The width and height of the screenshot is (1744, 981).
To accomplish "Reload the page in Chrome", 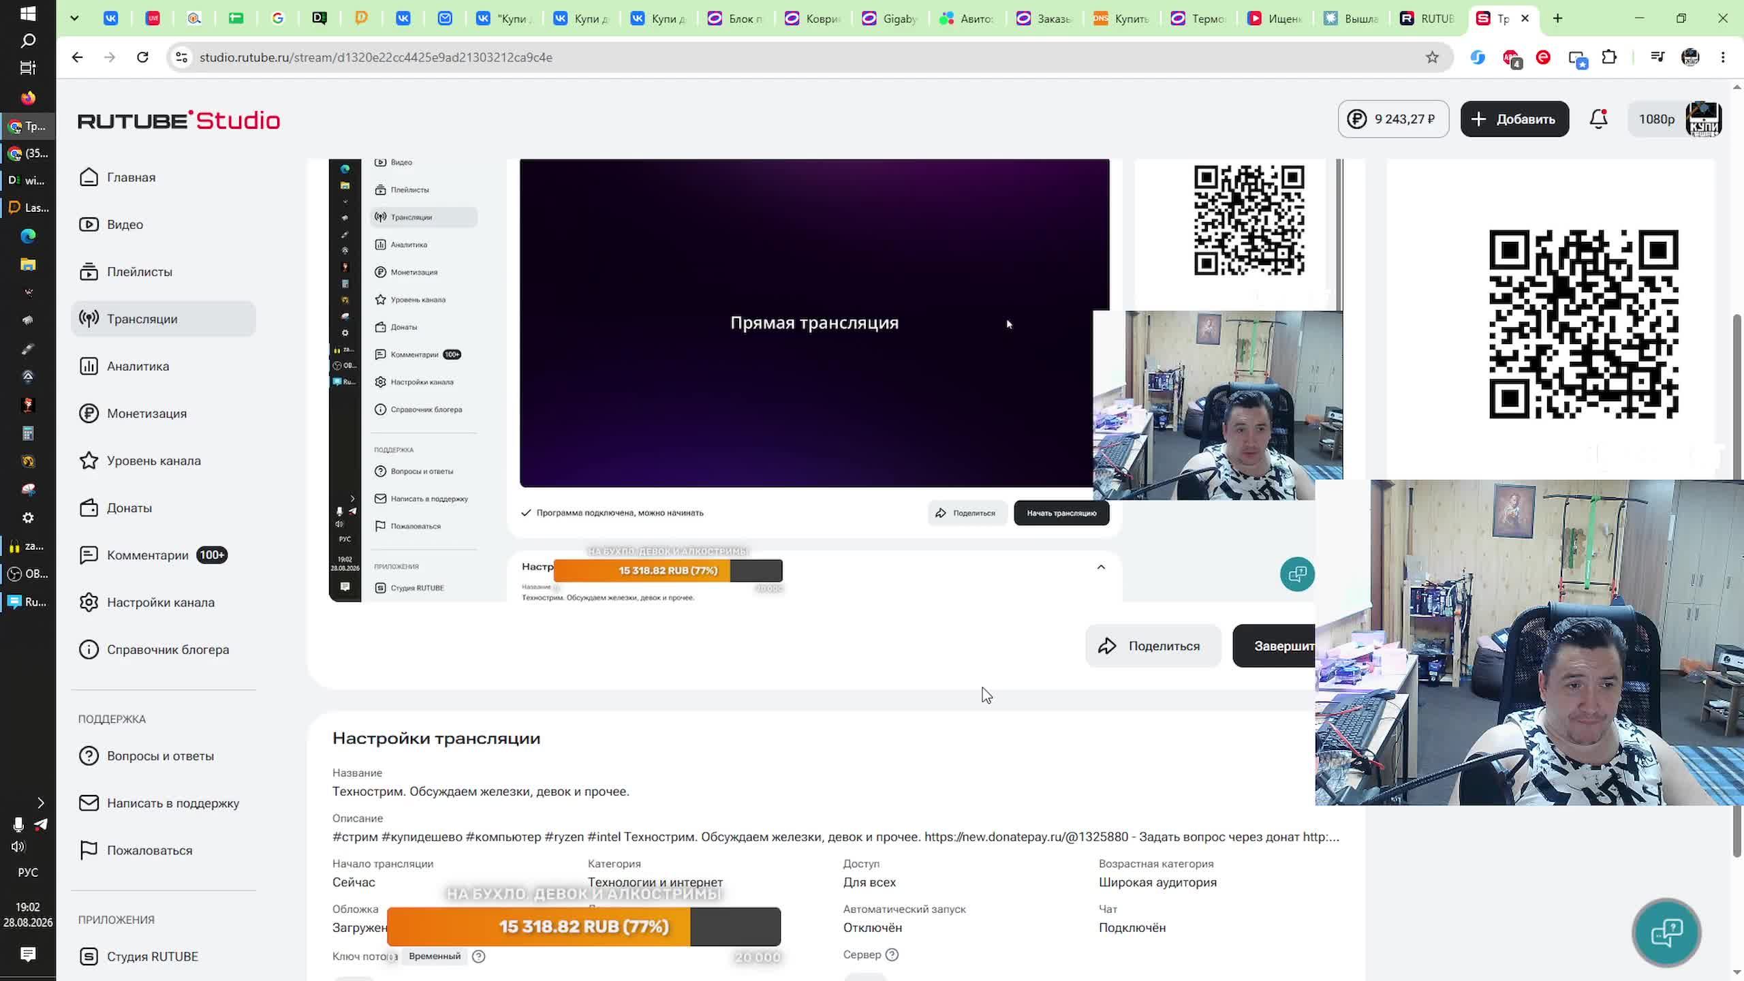I will [142, 57].
